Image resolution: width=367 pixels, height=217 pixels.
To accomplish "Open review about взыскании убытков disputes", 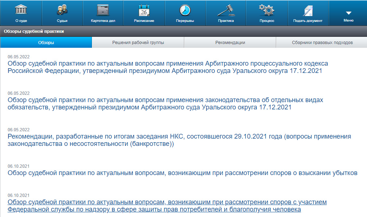I will point(182,173).
